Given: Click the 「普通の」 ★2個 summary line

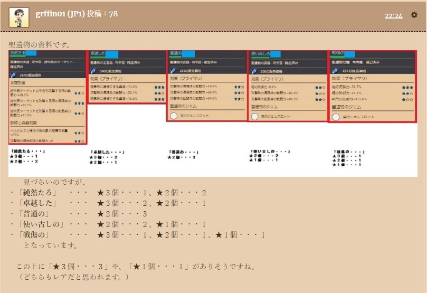Looking at the screenshot, I should (x=79, y=214).
